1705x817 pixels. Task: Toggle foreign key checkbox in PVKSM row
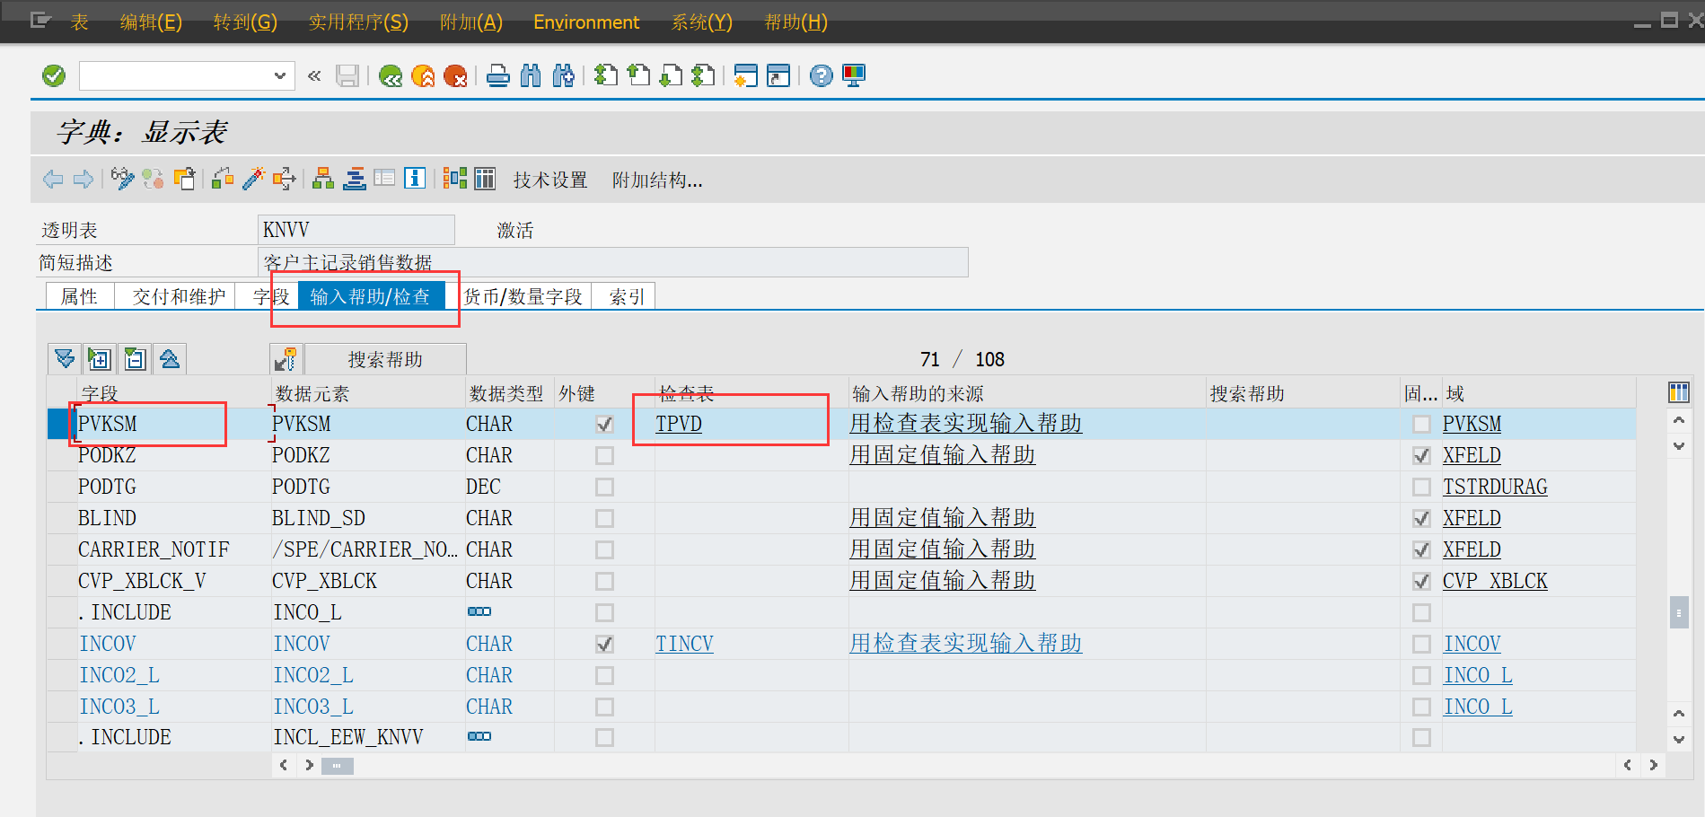(605, 425)
